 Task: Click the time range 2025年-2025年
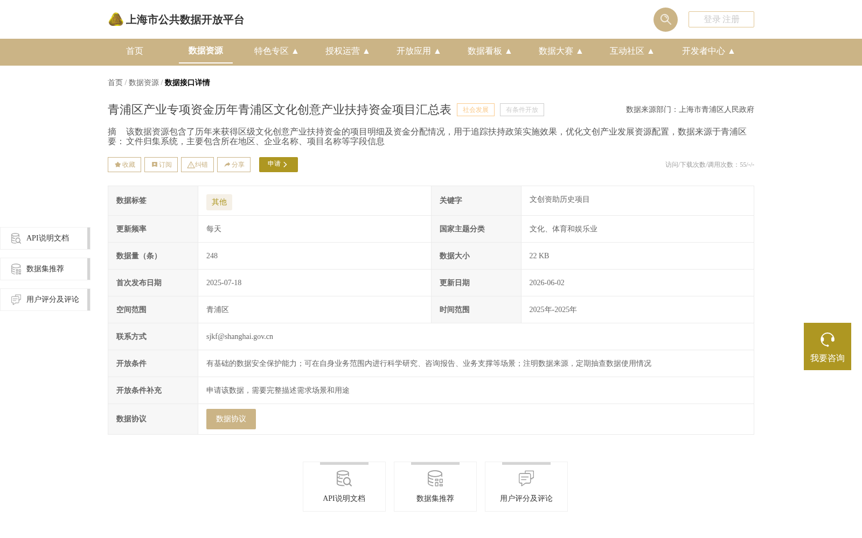pyautogui.click(x=553, y=310)
